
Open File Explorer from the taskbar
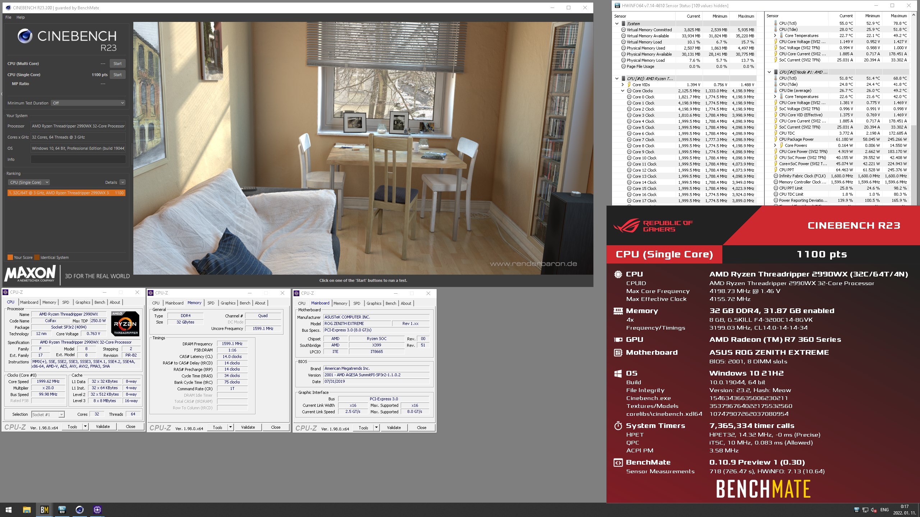pos(27,510)
